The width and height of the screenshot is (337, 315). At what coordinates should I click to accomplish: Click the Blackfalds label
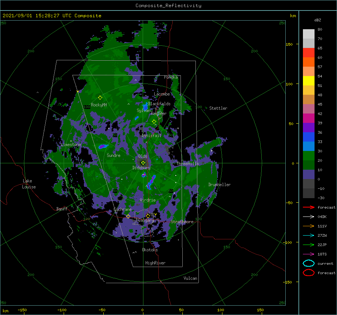[159, 104]
